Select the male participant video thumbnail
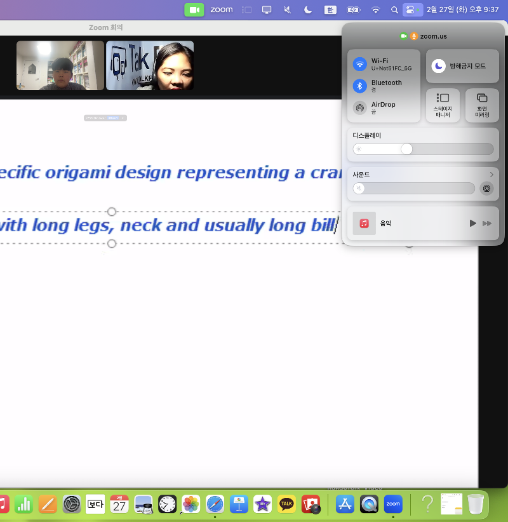 [x=60, y=65]
